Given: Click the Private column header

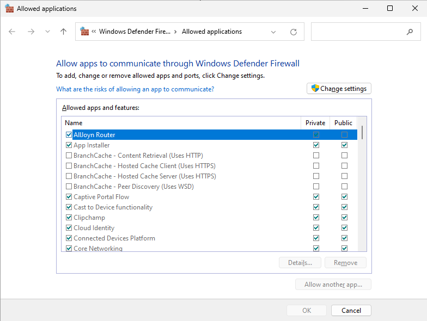Looking at the screenshot, I should [x=315, y=123].
